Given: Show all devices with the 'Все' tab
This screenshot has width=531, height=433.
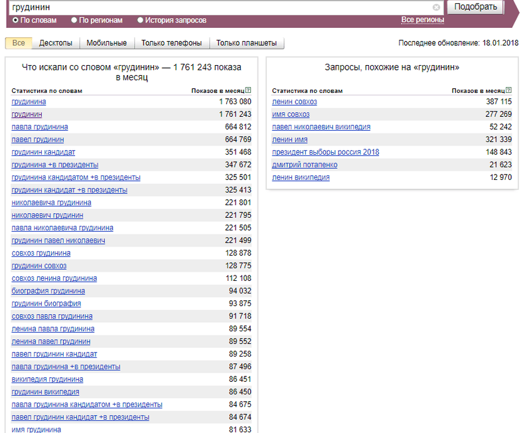Looking at the screenshot, I should [19, 43].
